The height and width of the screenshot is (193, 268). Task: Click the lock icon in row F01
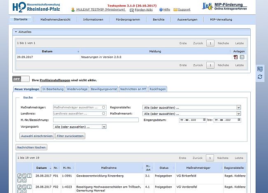(x=24, y=180)
